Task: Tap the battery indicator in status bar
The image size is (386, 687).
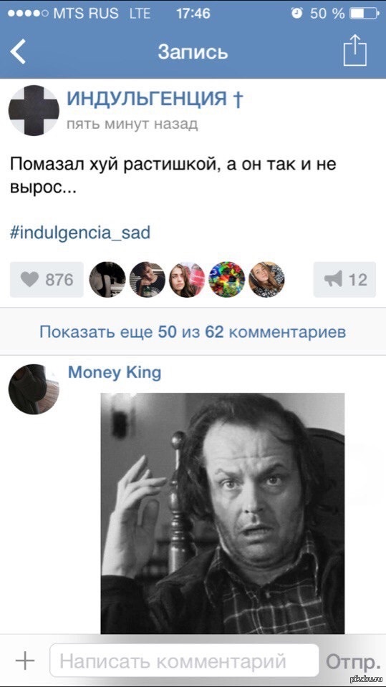Action: click(x=363, y=14)
